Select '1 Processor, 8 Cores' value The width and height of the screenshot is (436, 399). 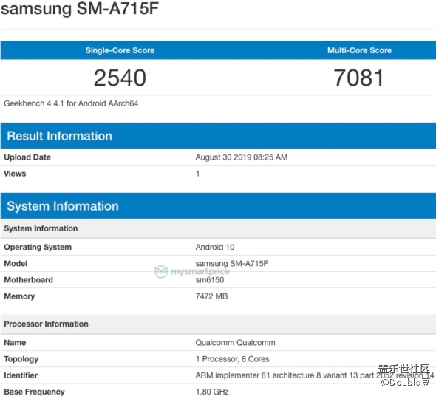point(233,359)
